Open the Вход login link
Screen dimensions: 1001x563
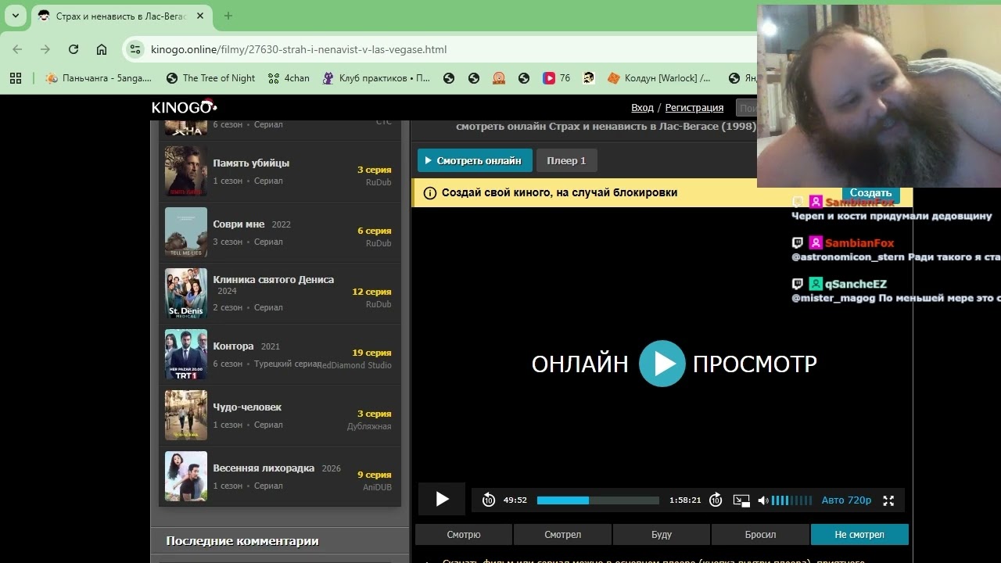(x=642, y=108)
